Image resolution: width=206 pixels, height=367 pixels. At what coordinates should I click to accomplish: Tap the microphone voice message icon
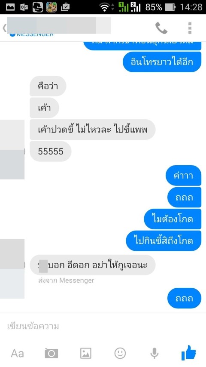[x=154, y=353]
